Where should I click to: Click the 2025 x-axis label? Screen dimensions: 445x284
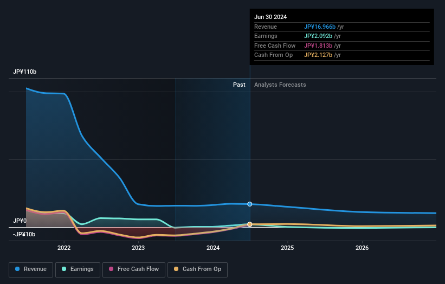point(287,248)
